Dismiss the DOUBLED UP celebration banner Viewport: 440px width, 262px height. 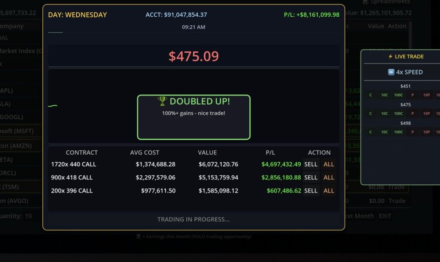194,117
